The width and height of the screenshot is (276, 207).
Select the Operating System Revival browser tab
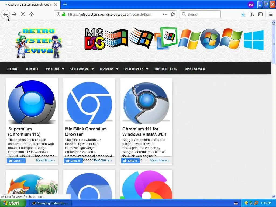click(30, 5)
